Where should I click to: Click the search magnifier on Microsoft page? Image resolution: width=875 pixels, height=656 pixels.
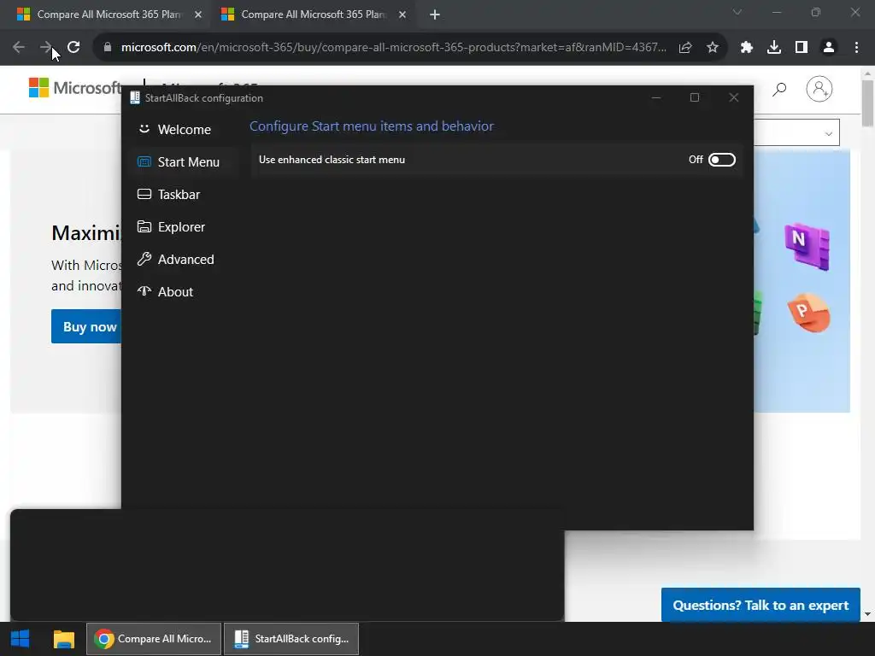tap(779, 89)
